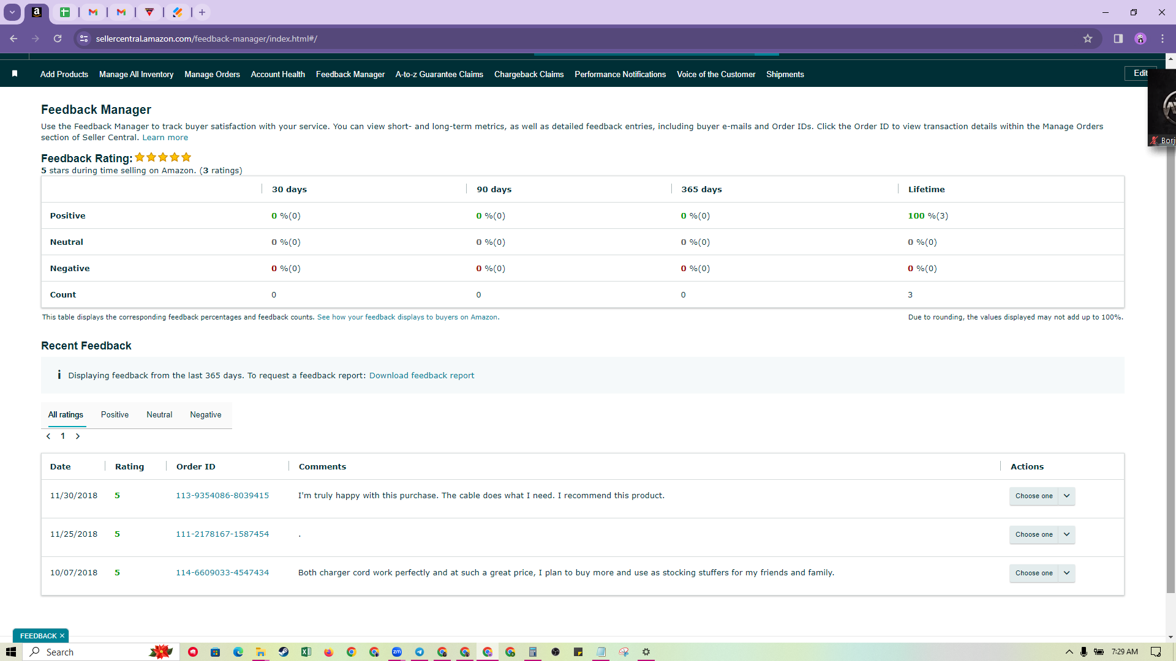Open Excel from the taskbar
The width and height of the screenshot is (1176, 661).
306,652
